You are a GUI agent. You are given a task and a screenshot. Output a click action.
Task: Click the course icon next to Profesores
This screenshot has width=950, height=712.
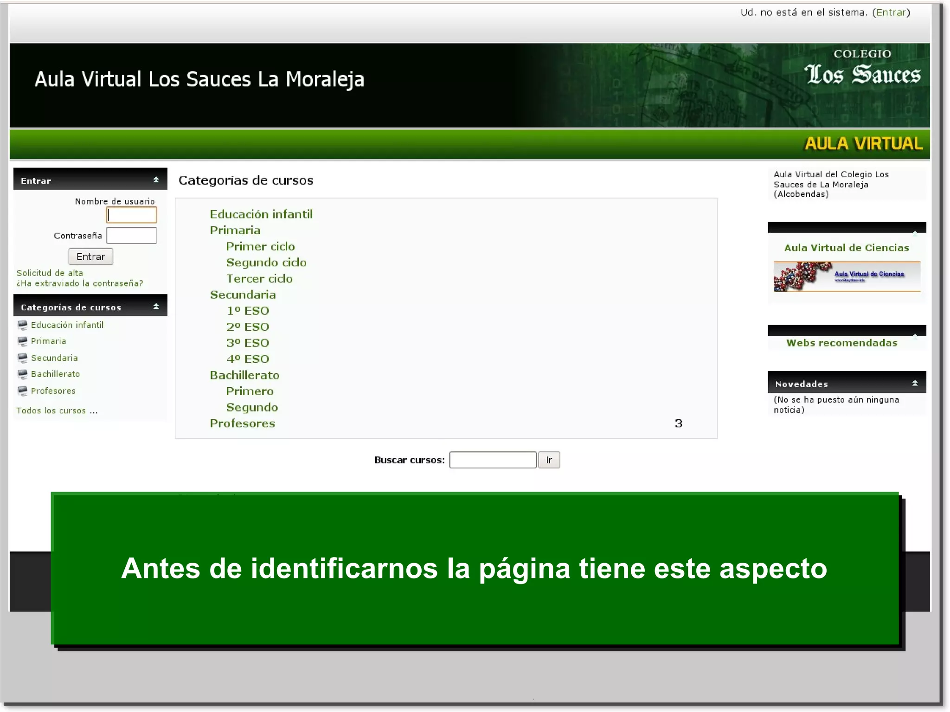[22, 391]
